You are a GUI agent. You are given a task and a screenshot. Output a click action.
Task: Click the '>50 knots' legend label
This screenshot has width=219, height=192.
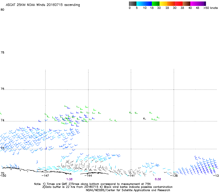pos(210,8)
